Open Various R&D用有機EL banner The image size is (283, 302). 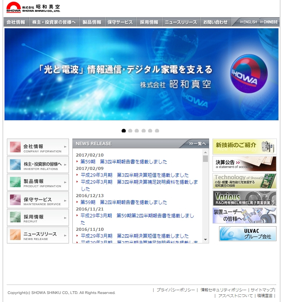(x=244, y=198)
